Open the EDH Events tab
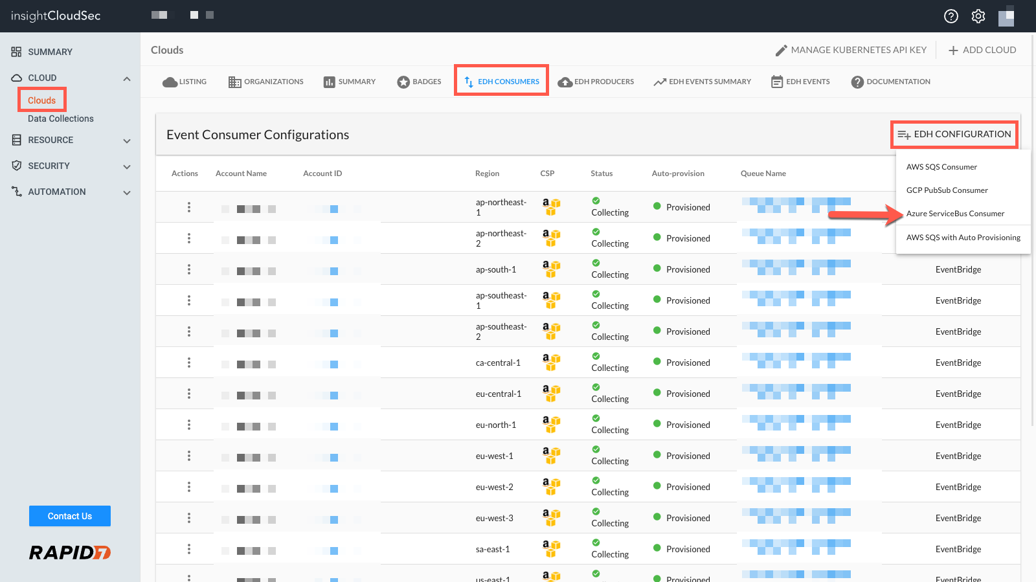This screenshot has width=1036, height=582. click(800, 82)
